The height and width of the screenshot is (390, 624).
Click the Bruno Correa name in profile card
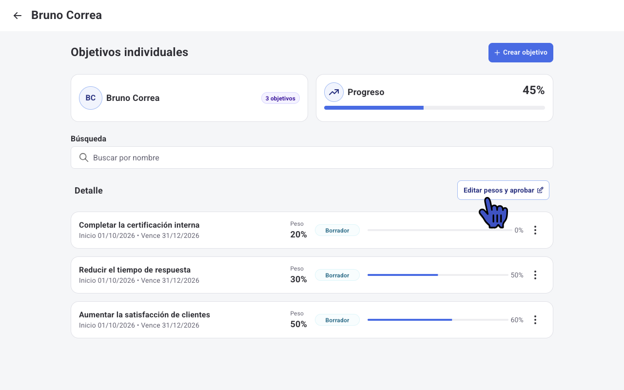[133, 98]
